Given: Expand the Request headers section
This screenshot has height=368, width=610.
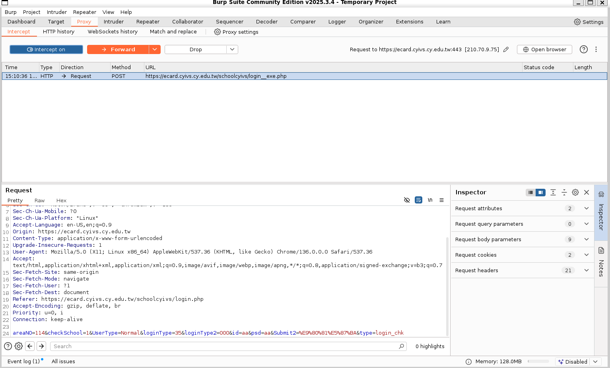Looking at the screenshot, I should tap(523, 270).
